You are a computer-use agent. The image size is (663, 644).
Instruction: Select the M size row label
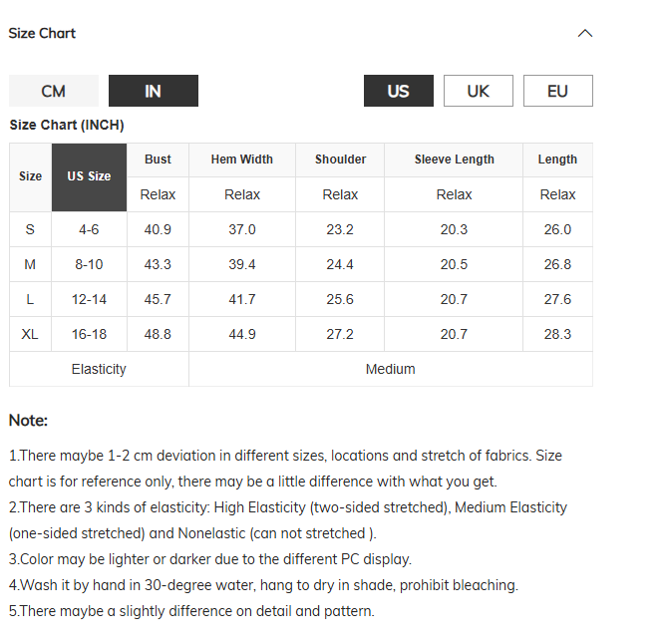pyautogui.click(x=30, y=265)
